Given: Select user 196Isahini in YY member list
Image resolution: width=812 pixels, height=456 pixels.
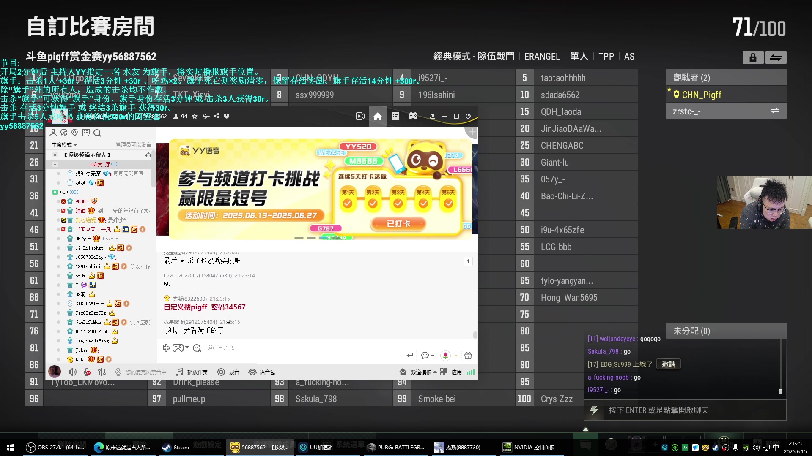Looking at the screenshot, I should pyautogui.click(x=88, y=266).
